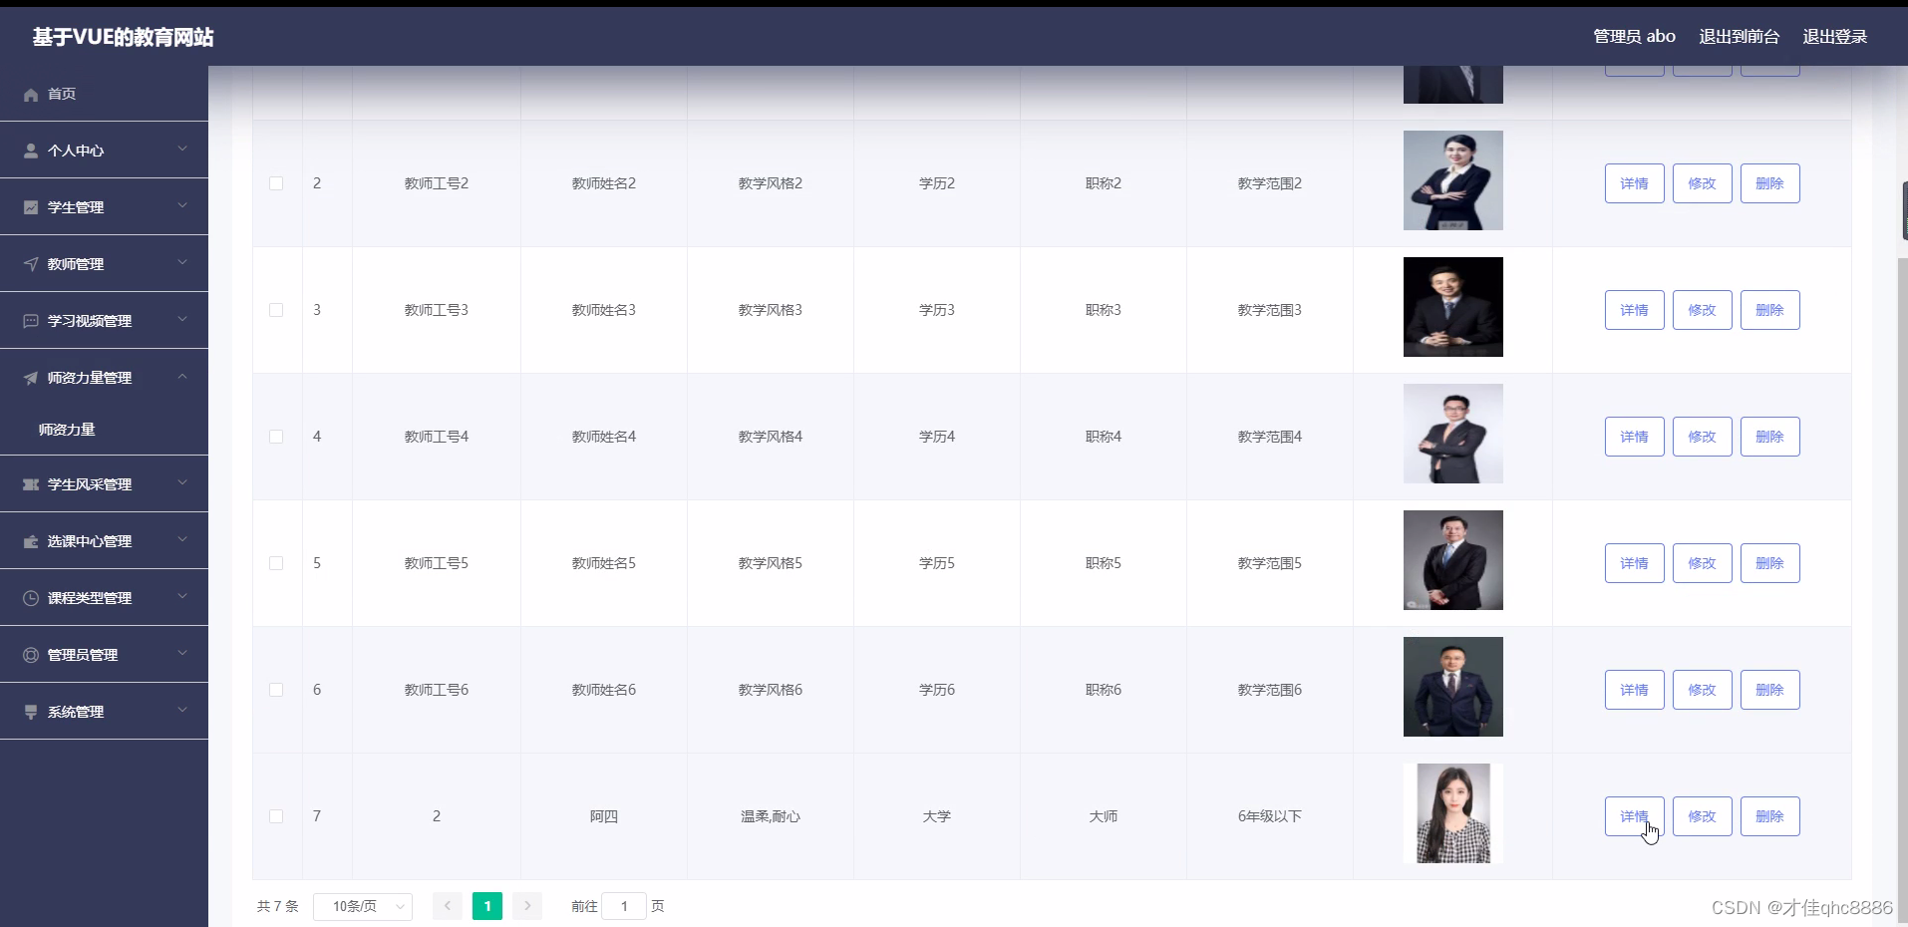Click the 师资力量管理 sidebar icon

[31, 378]
